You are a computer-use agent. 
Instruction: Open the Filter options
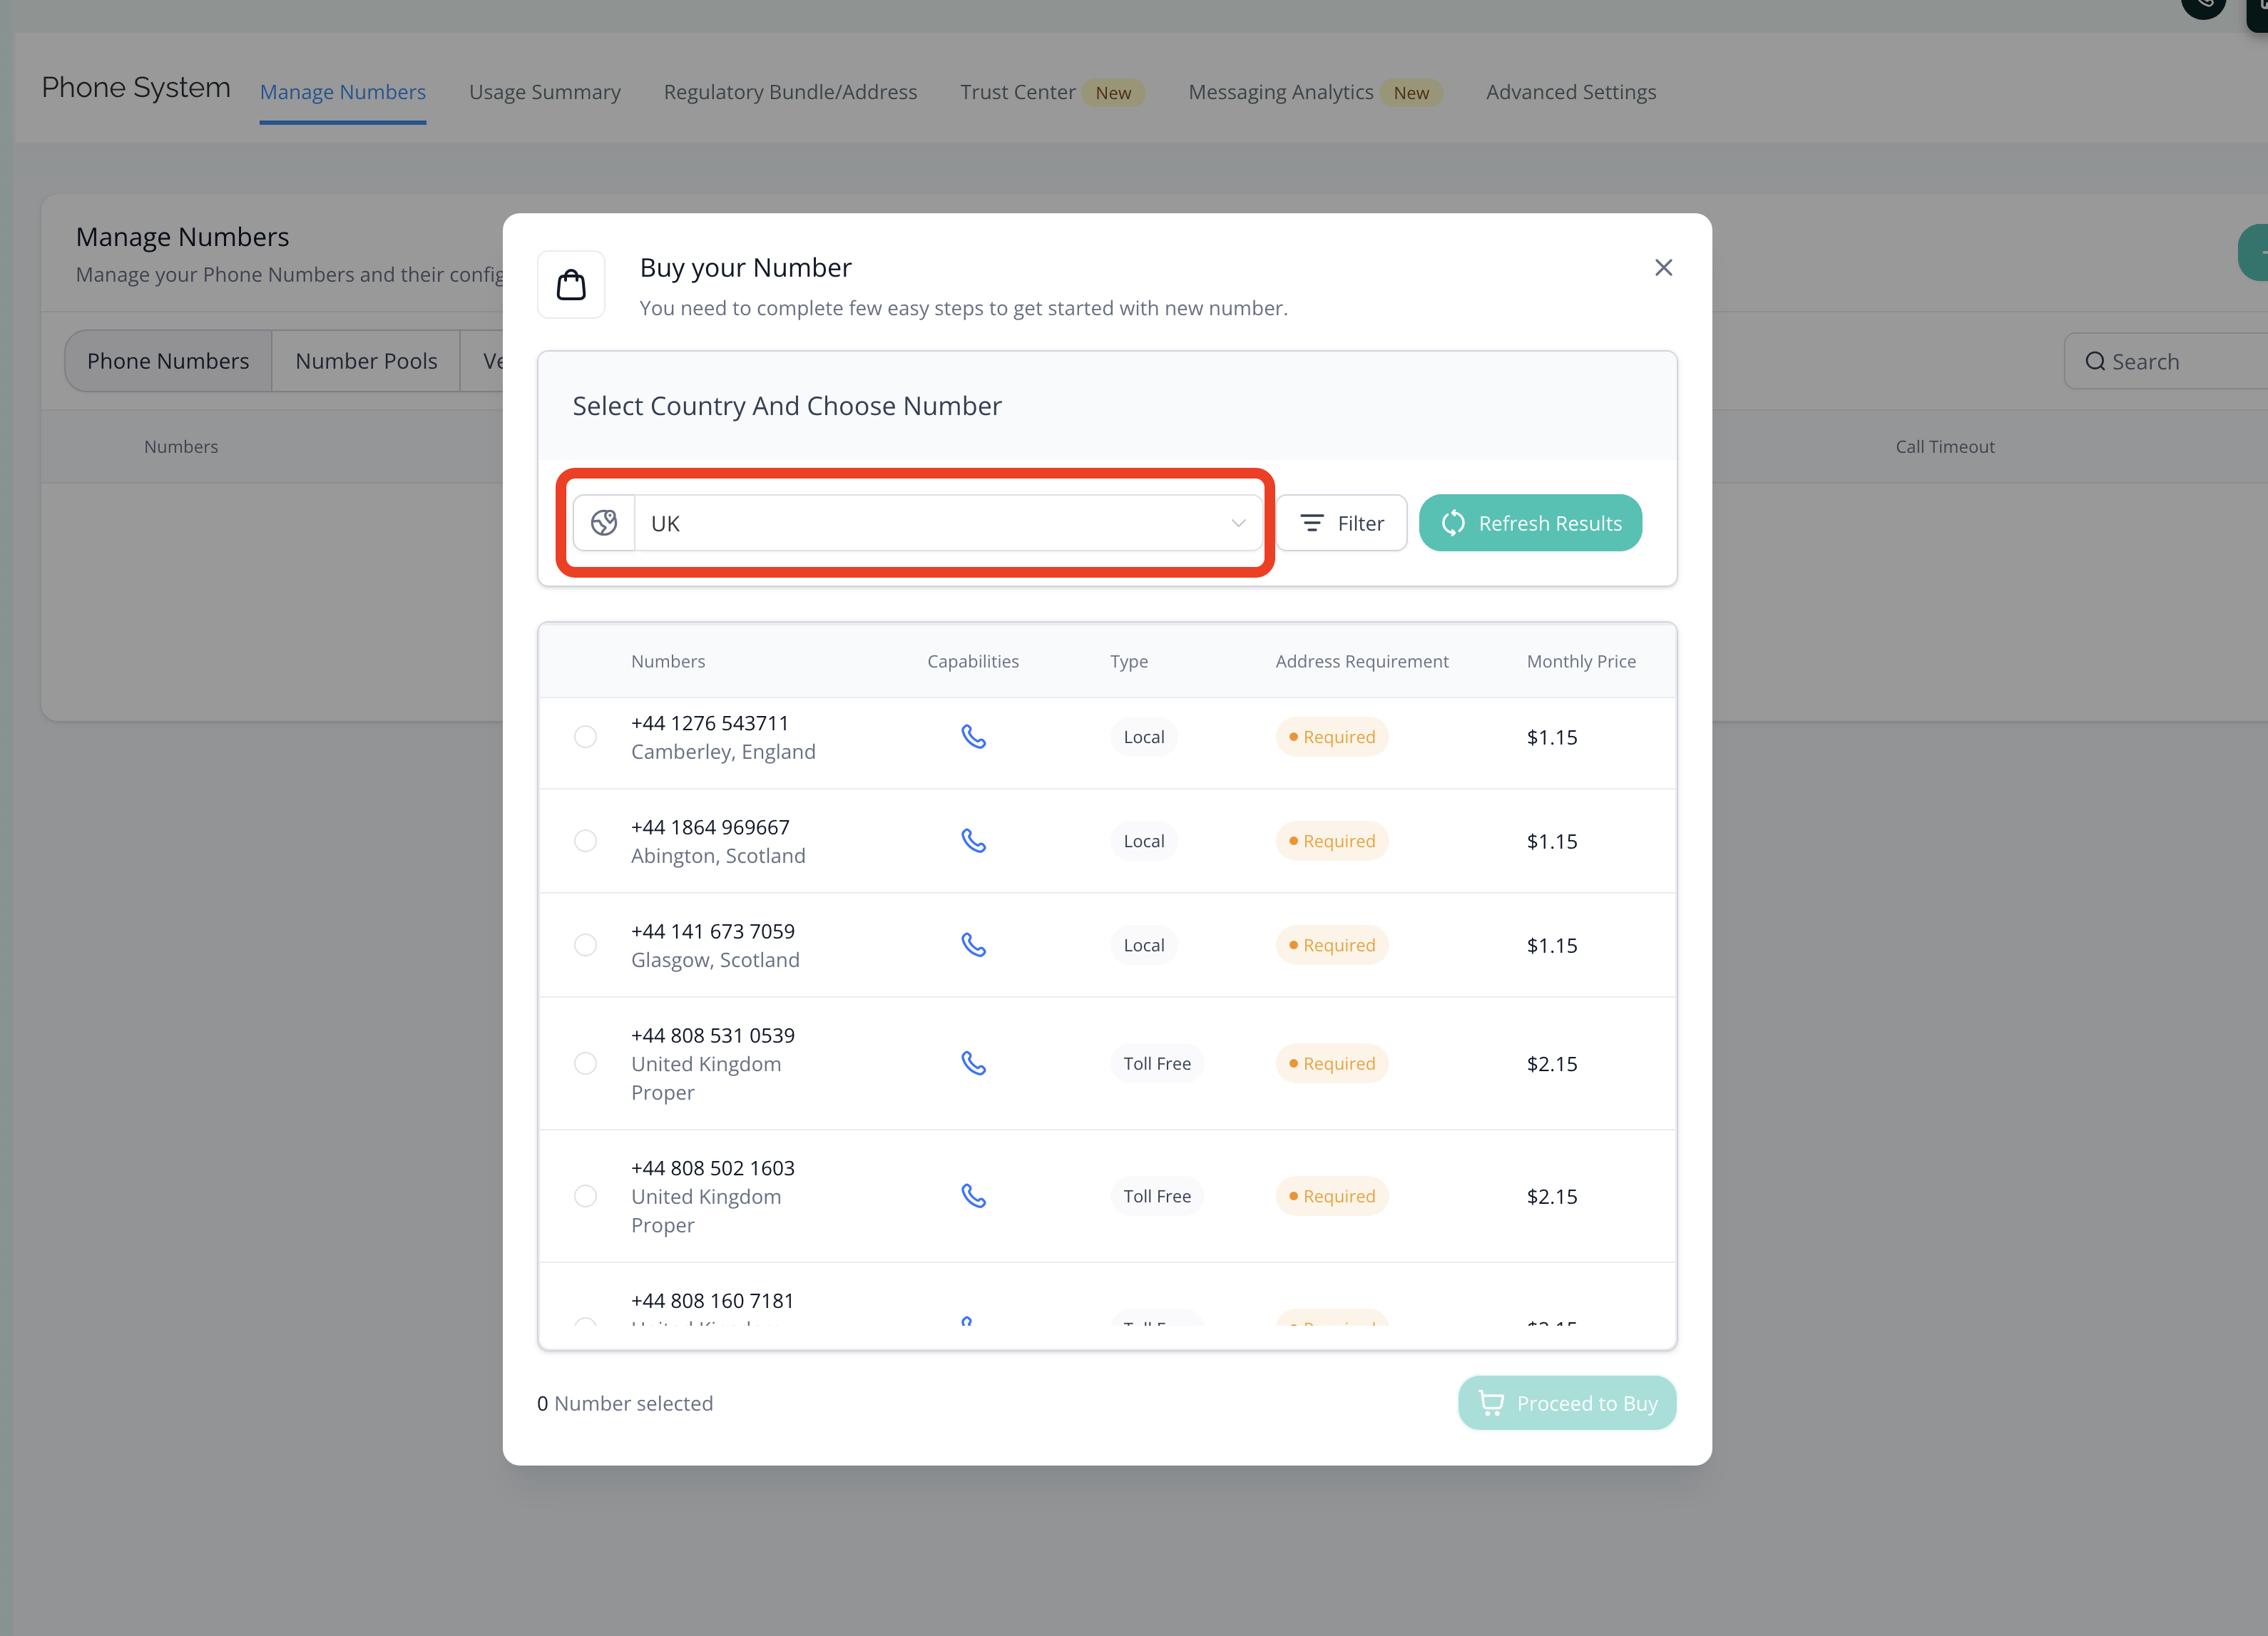coord(1341,523)
